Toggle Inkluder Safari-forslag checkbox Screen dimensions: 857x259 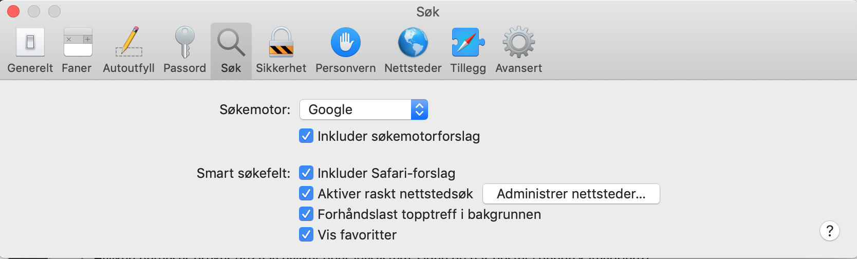point(306,173)
